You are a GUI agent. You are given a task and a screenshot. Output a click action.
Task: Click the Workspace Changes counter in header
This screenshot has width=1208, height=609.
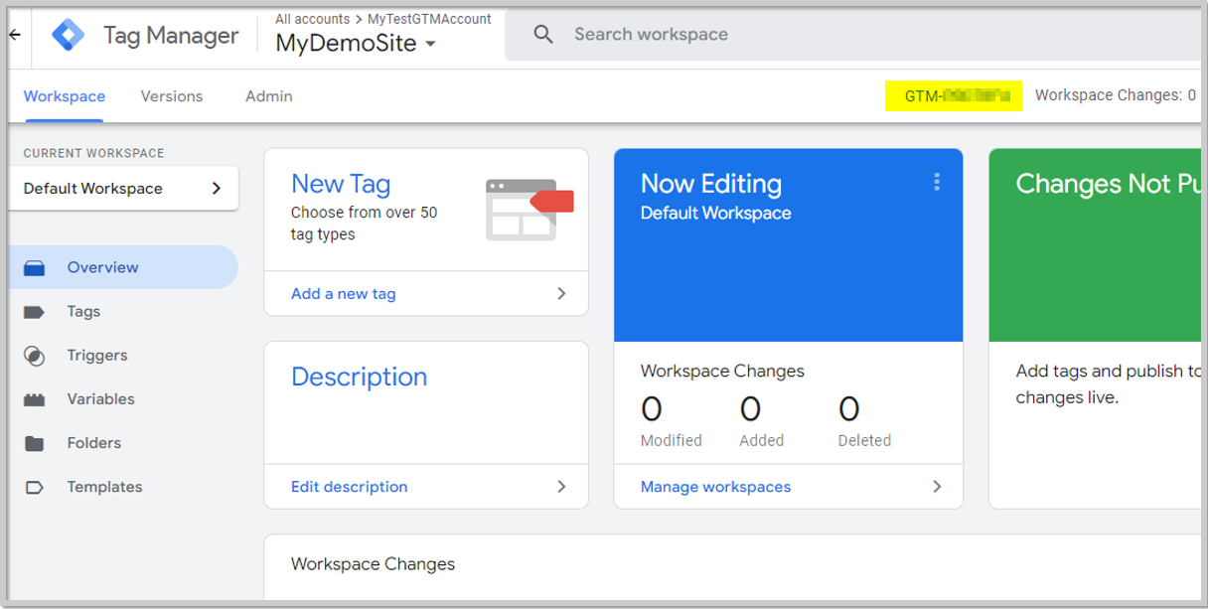tap(1116, 95)
